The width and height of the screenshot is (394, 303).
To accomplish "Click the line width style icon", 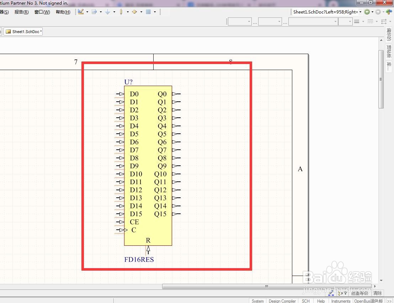I will click(x=357, y=22).
